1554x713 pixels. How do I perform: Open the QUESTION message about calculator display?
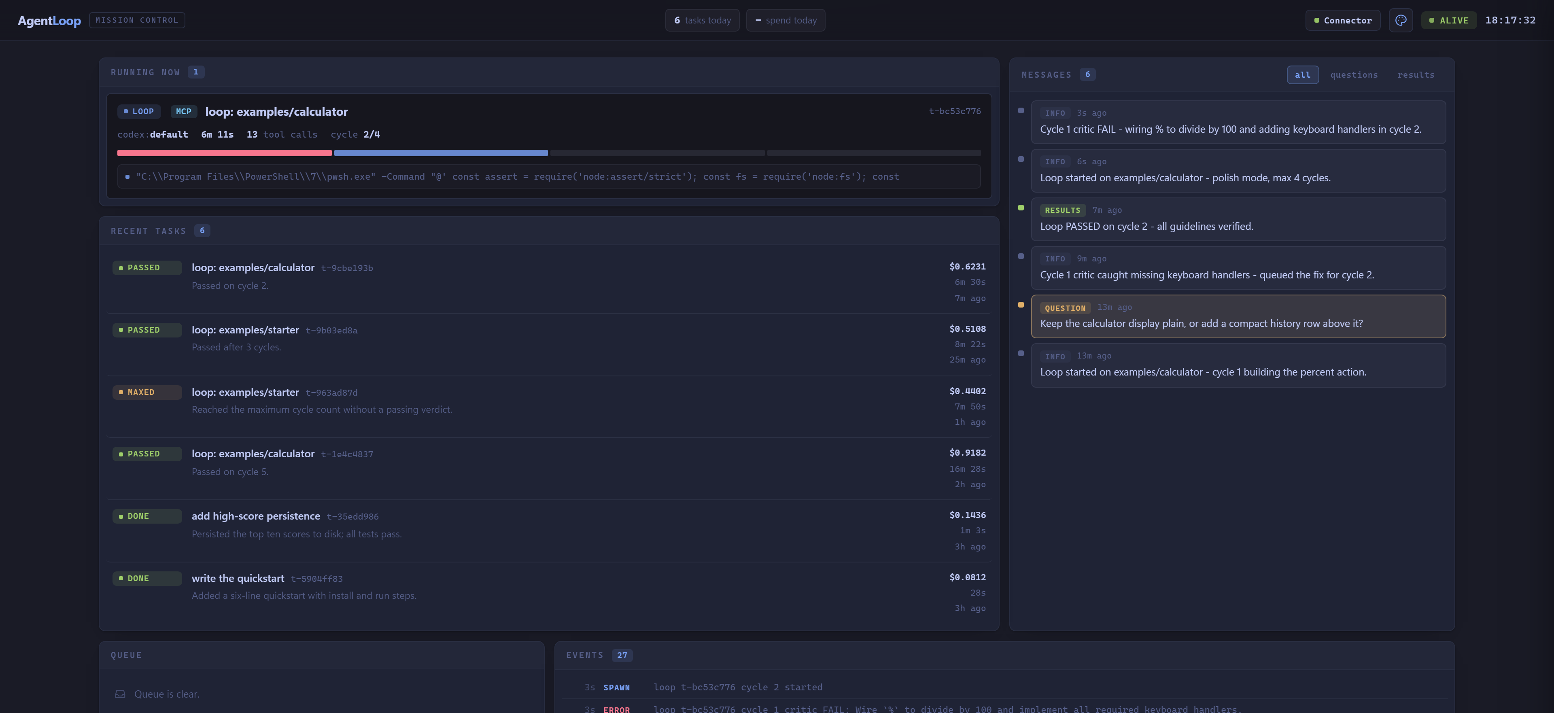click(1238, 317)
